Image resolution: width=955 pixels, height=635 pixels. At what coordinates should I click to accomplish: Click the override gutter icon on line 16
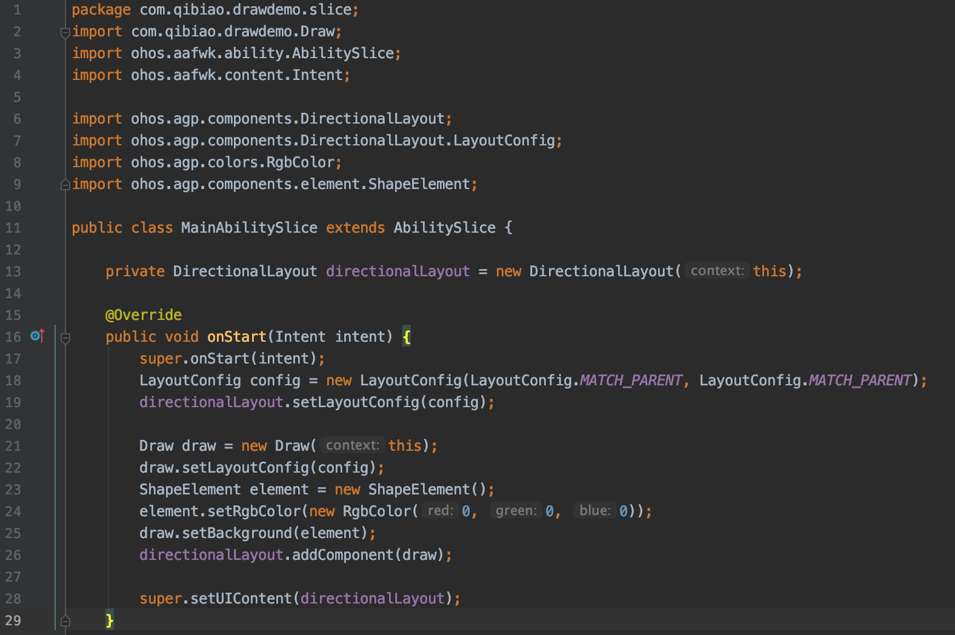[x=38, y=336]
